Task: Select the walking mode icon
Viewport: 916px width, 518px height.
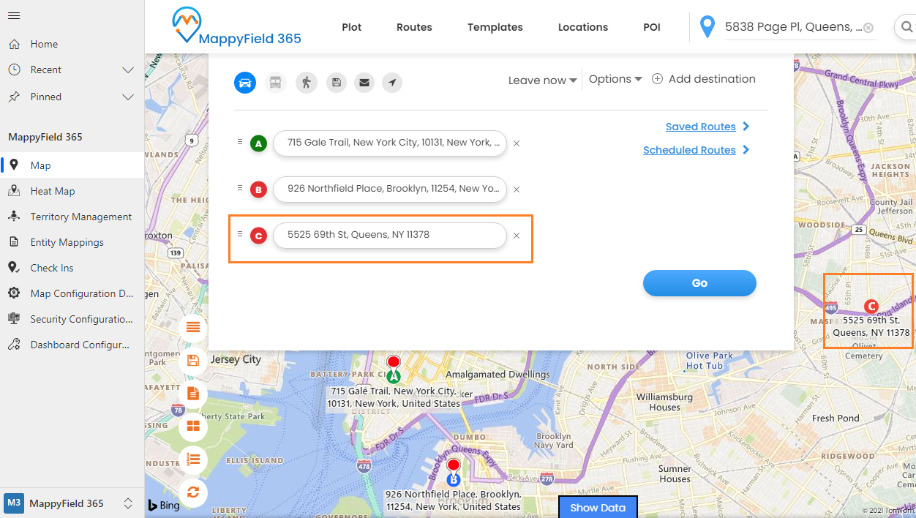Action: coord(306,82)
